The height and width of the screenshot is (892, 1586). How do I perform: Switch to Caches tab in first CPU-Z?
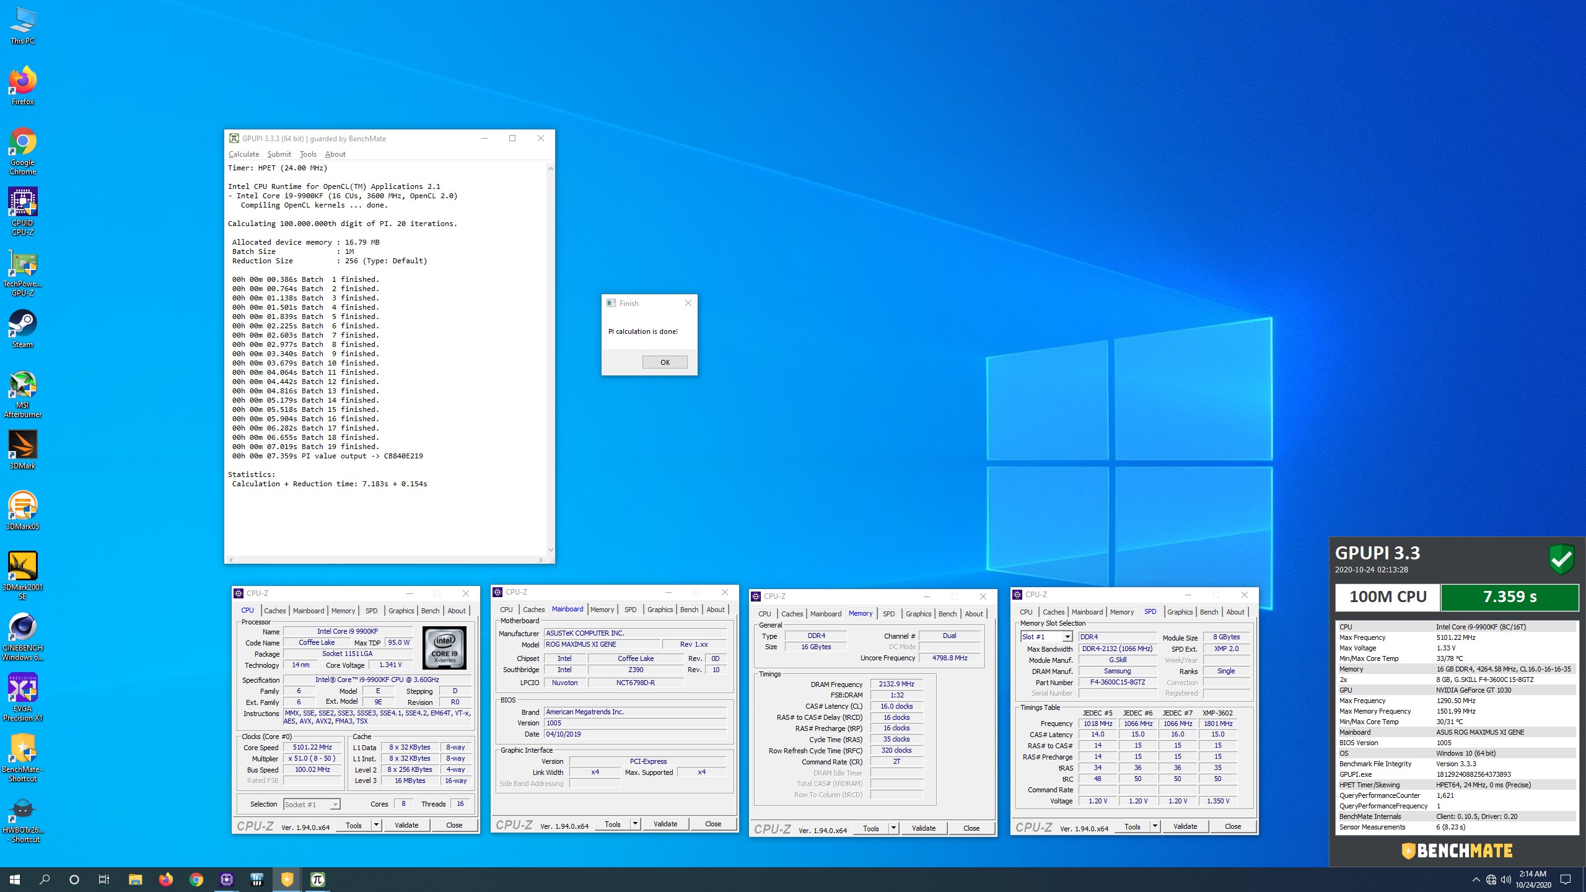(x=275, y=611)
